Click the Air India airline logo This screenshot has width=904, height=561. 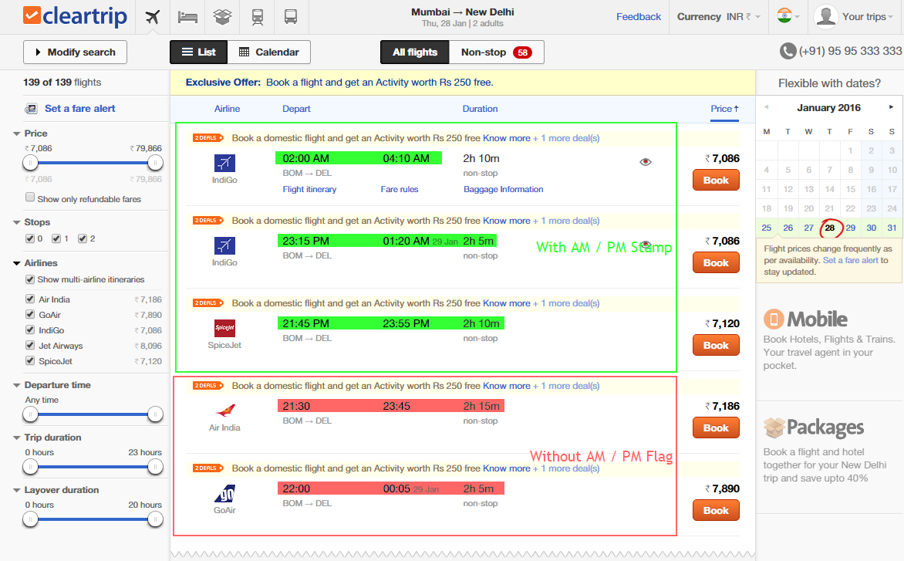tap(225, 411)
